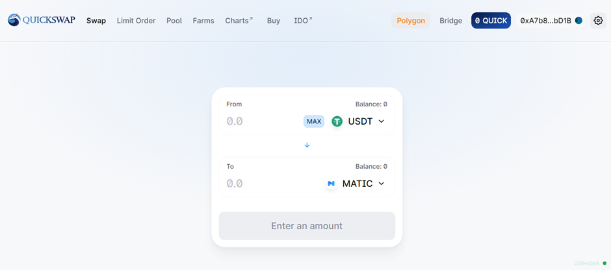Click the QuickSwap dragon logo

click(14, 20)
